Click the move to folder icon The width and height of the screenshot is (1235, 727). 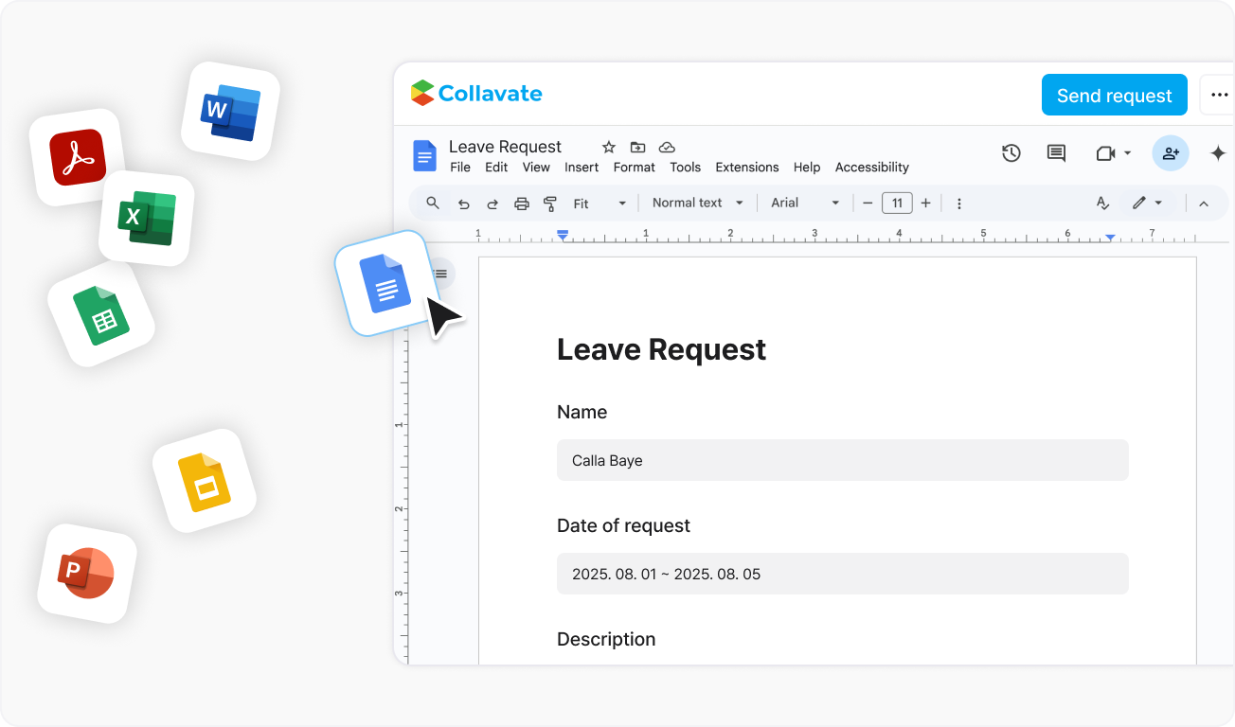tap(638, 147)
